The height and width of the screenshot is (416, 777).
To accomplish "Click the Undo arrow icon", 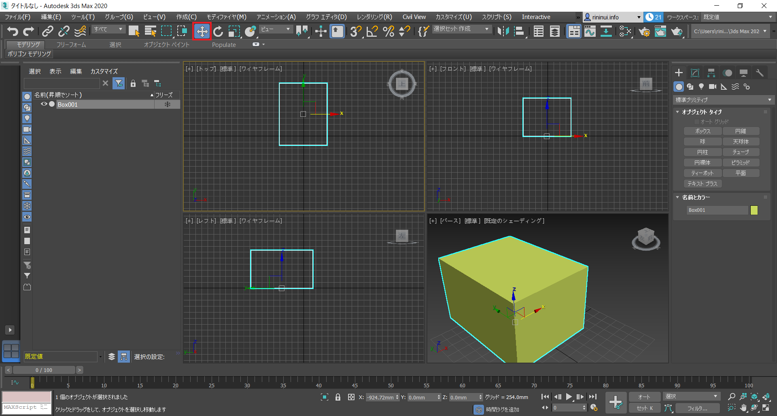I will pos(13,32).
